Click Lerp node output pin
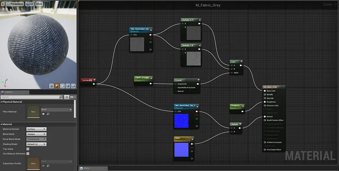 point(241,65)
